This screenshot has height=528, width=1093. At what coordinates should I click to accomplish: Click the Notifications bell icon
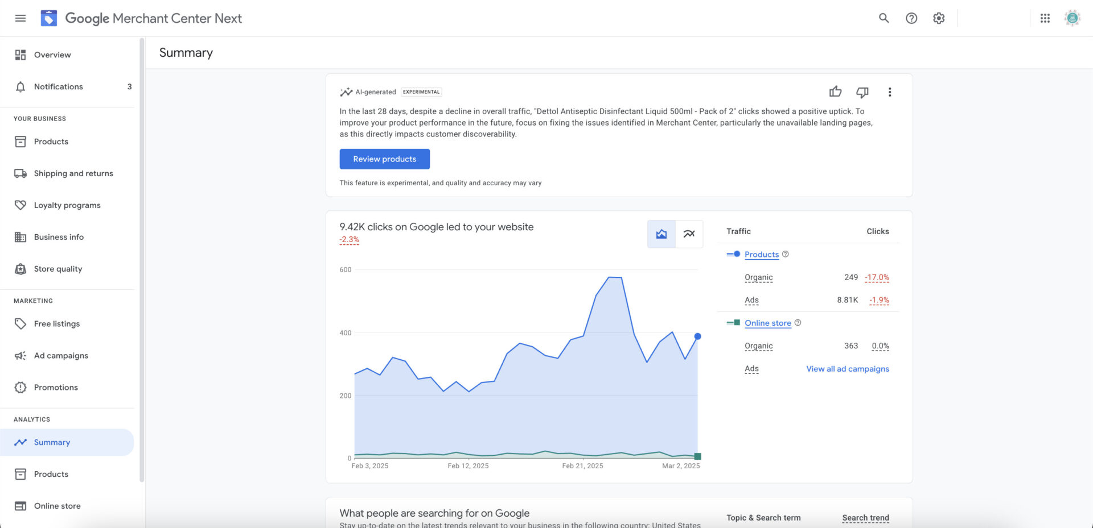point(20,86)
